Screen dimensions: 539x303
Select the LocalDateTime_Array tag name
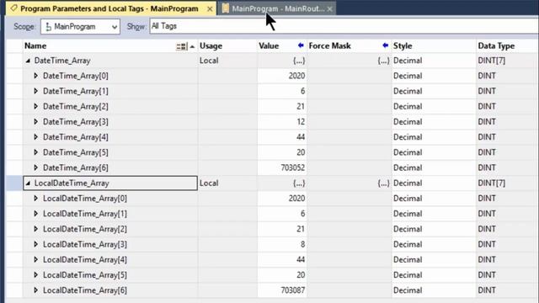pos(72,183)
